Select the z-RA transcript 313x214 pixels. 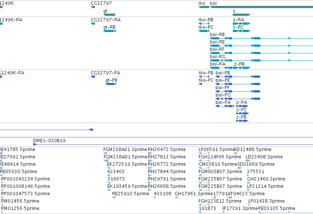point(242,24)
